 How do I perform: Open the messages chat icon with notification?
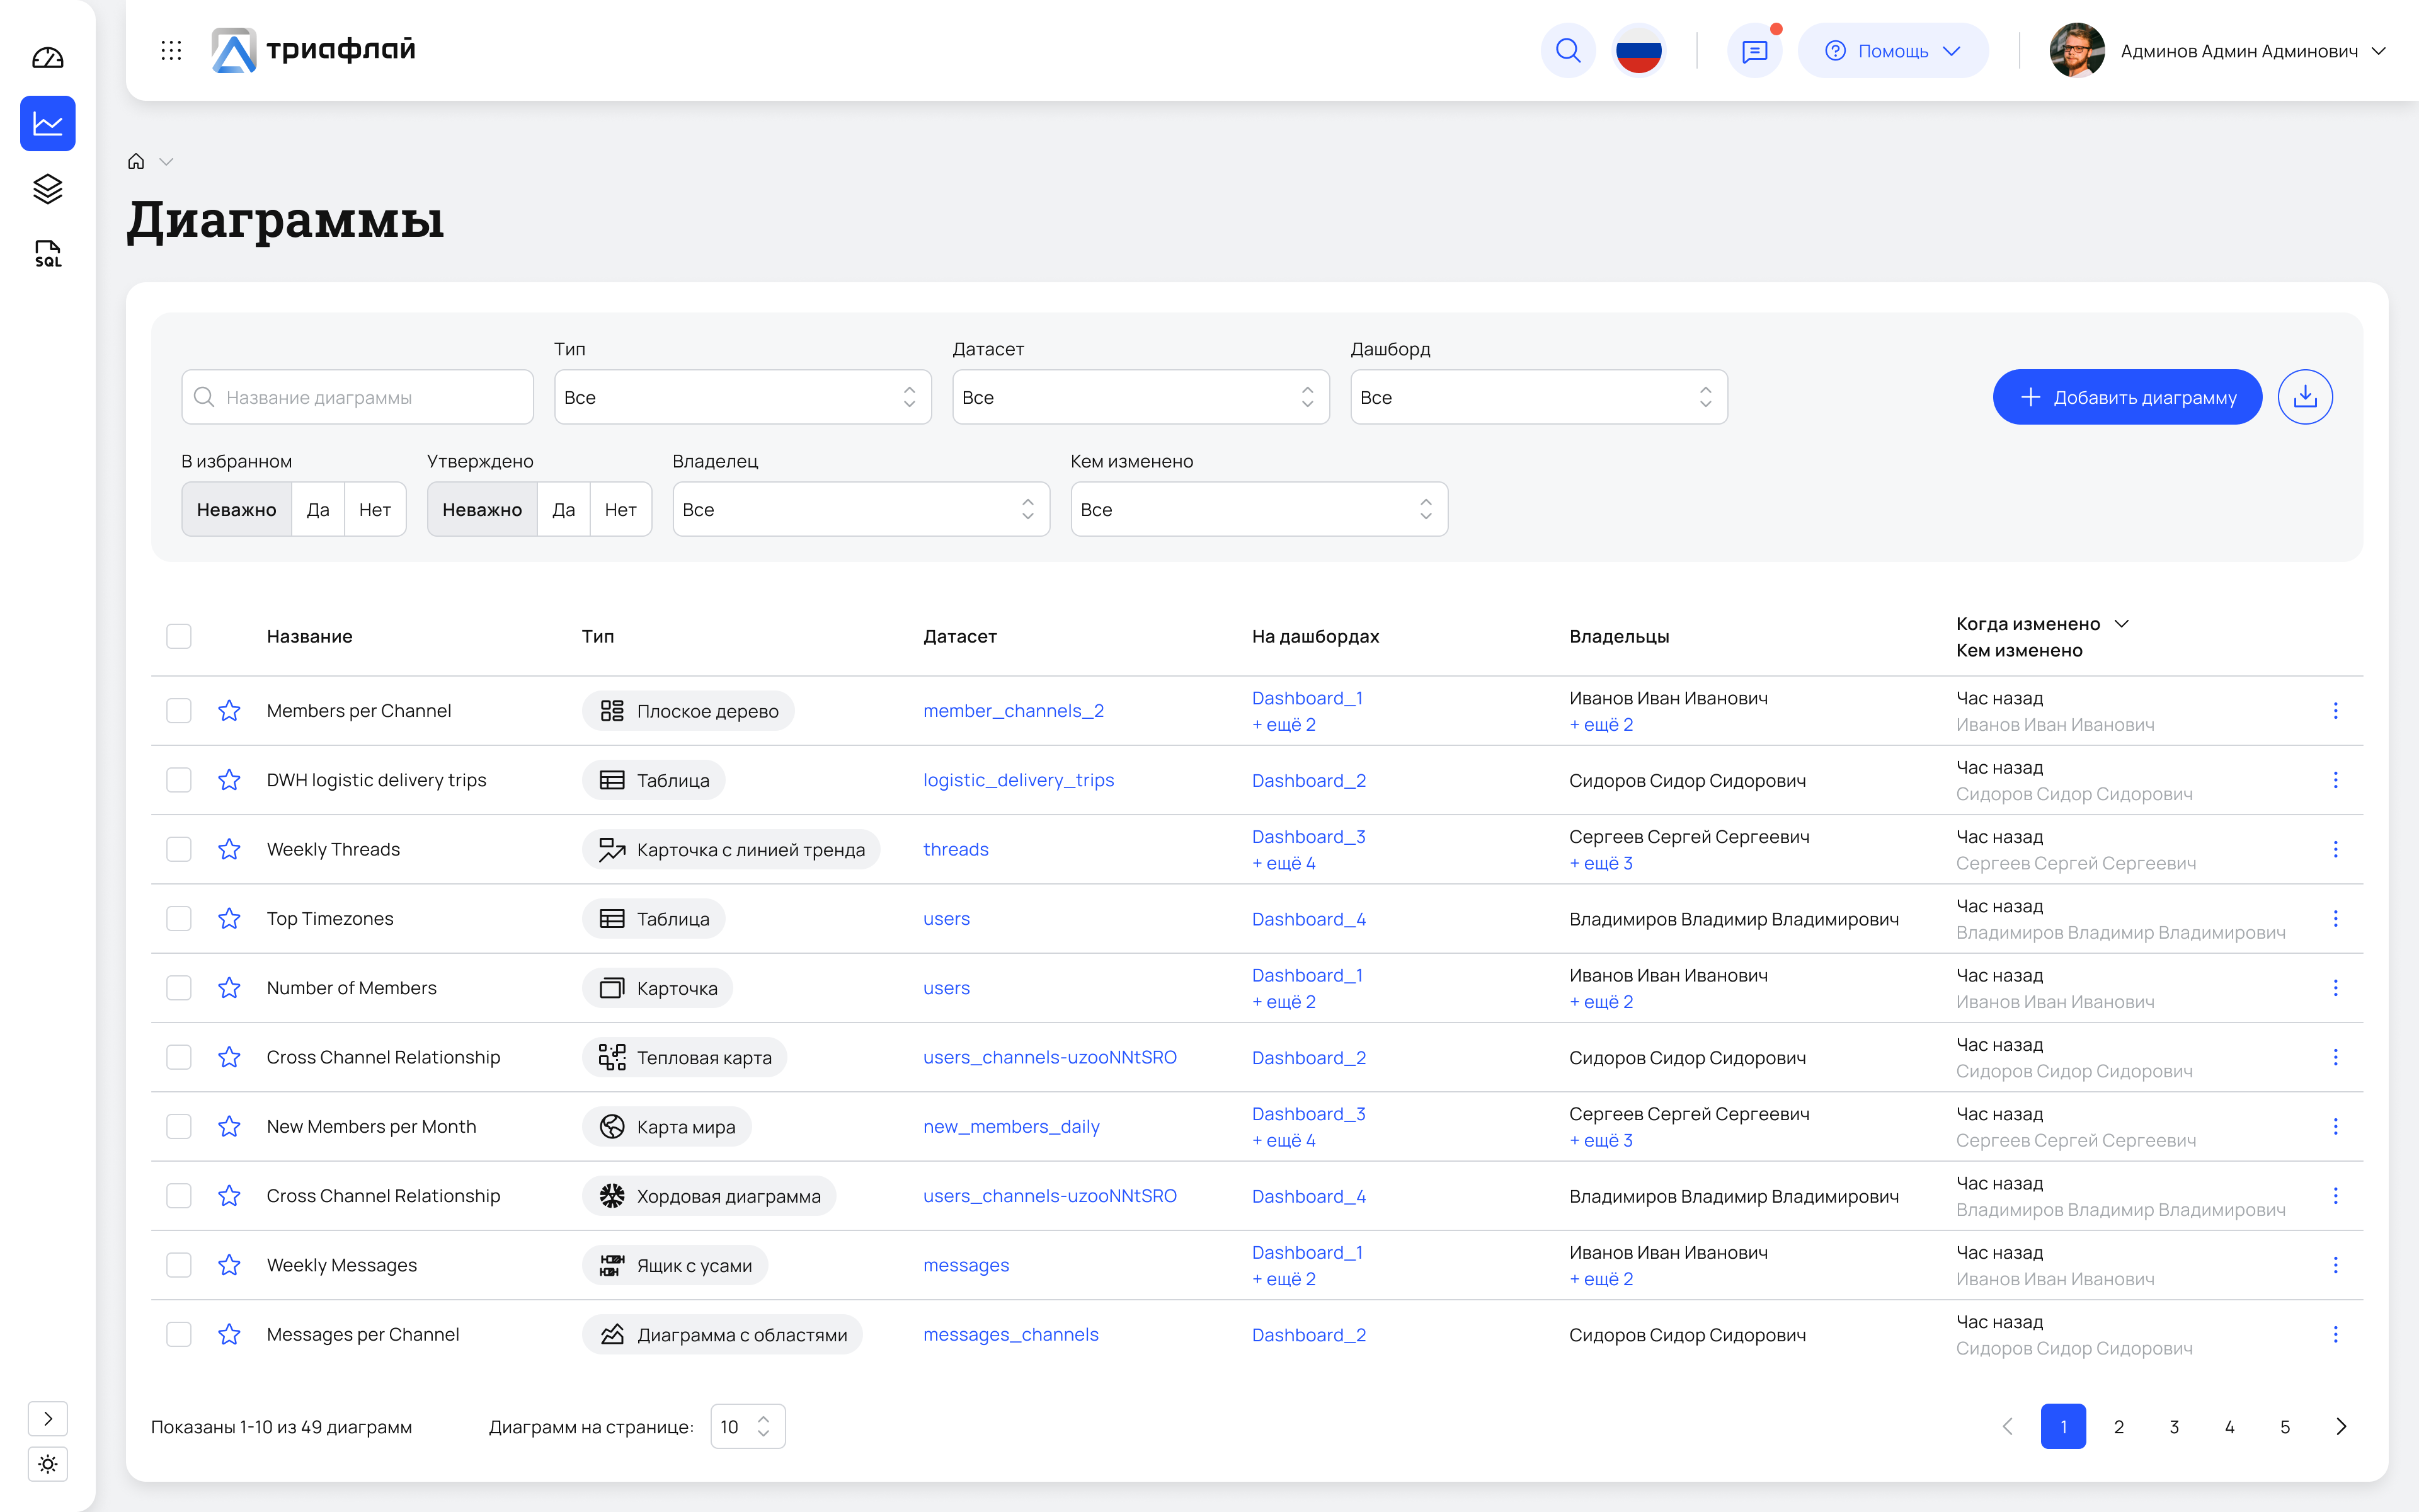click(1754, 50)
